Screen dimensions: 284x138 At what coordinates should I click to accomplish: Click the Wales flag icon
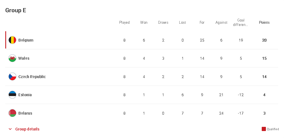(x=12, y=58)
